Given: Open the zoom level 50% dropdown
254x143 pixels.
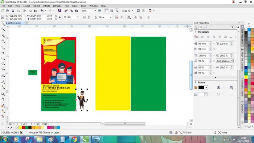Looking at the screenshot, I should pyautogui.click(x=95, y=11).
